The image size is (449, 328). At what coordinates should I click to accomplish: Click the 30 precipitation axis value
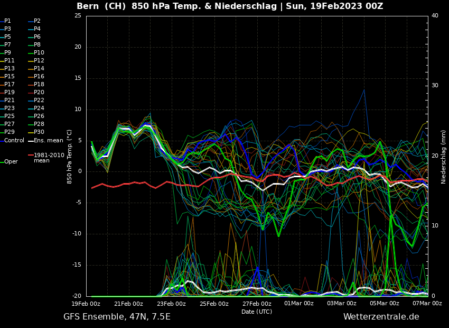[x=435, y=86]
